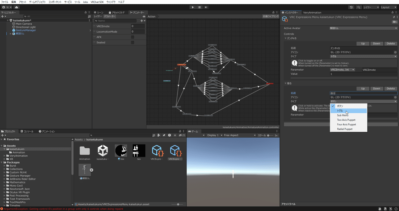Select Sub Menu from the open type list
The image size is (399, 211).
click(x=342, y=115)
